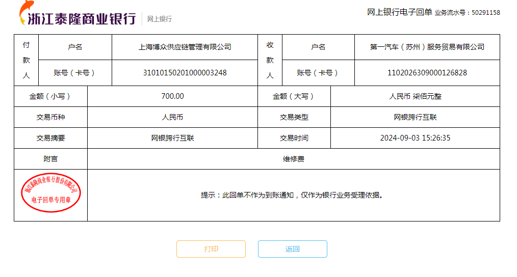Select payee name 第一汽车（苏州）服务贸易有限公司
Screen dimensions: 517x277
click(427, 47)
